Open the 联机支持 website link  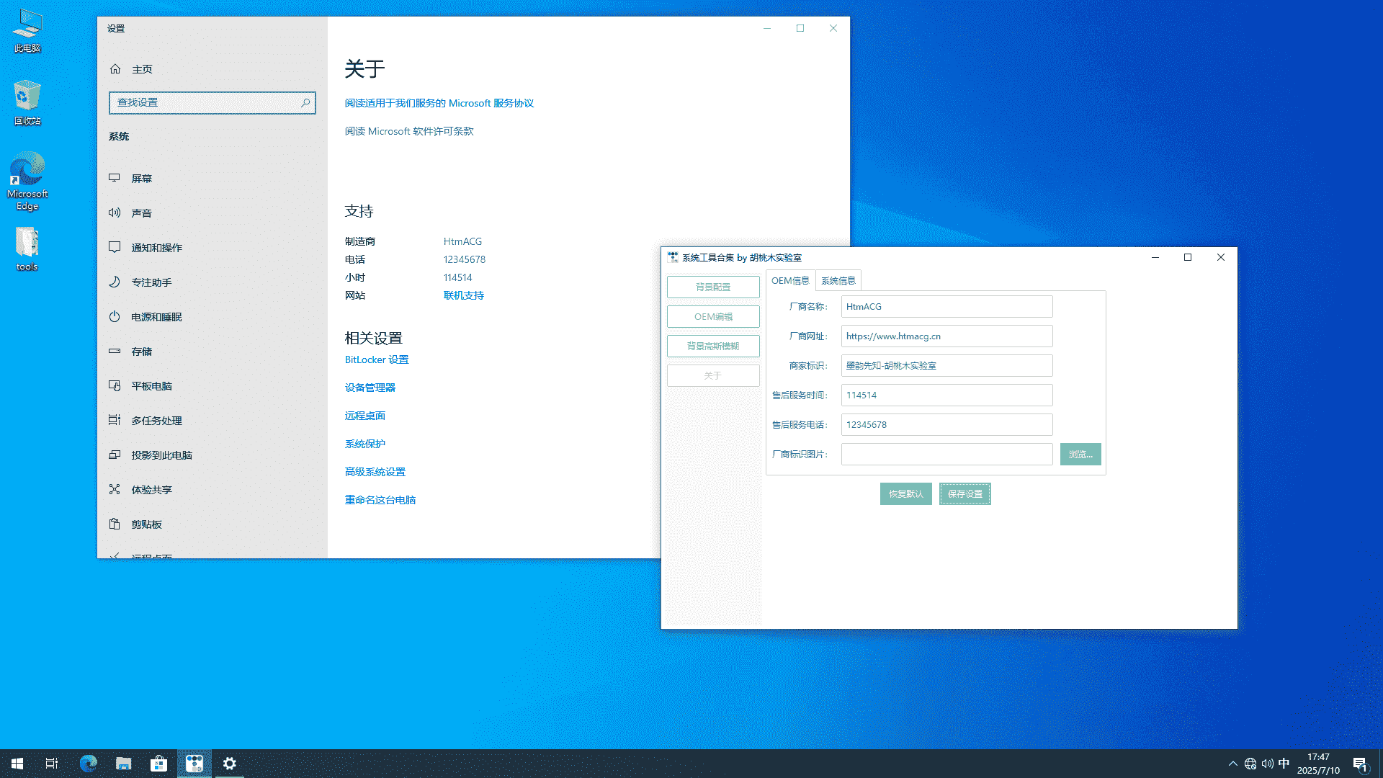pos(464,295)
